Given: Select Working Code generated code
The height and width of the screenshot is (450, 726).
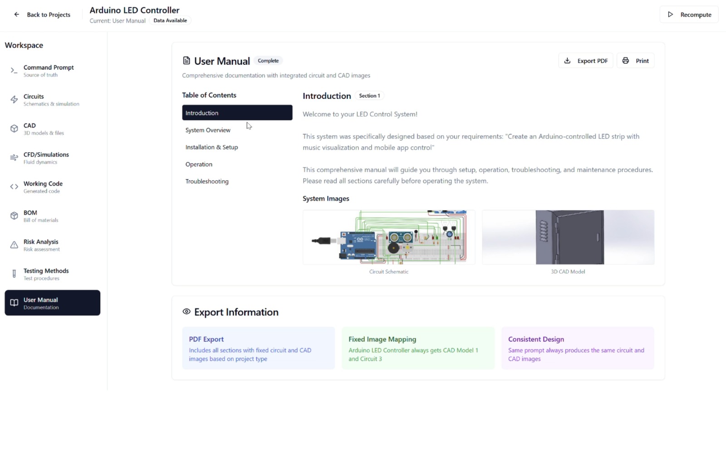Looking at the screenshot, I should click(x=53, y=187).
